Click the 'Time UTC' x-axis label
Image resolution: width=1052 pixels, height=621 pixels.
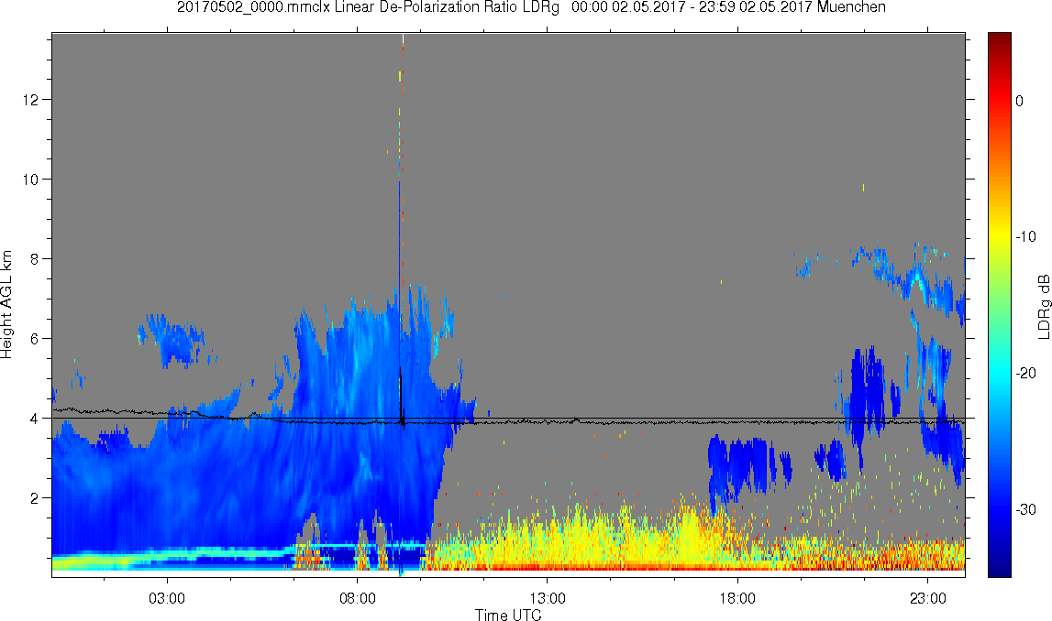[508, 615]
